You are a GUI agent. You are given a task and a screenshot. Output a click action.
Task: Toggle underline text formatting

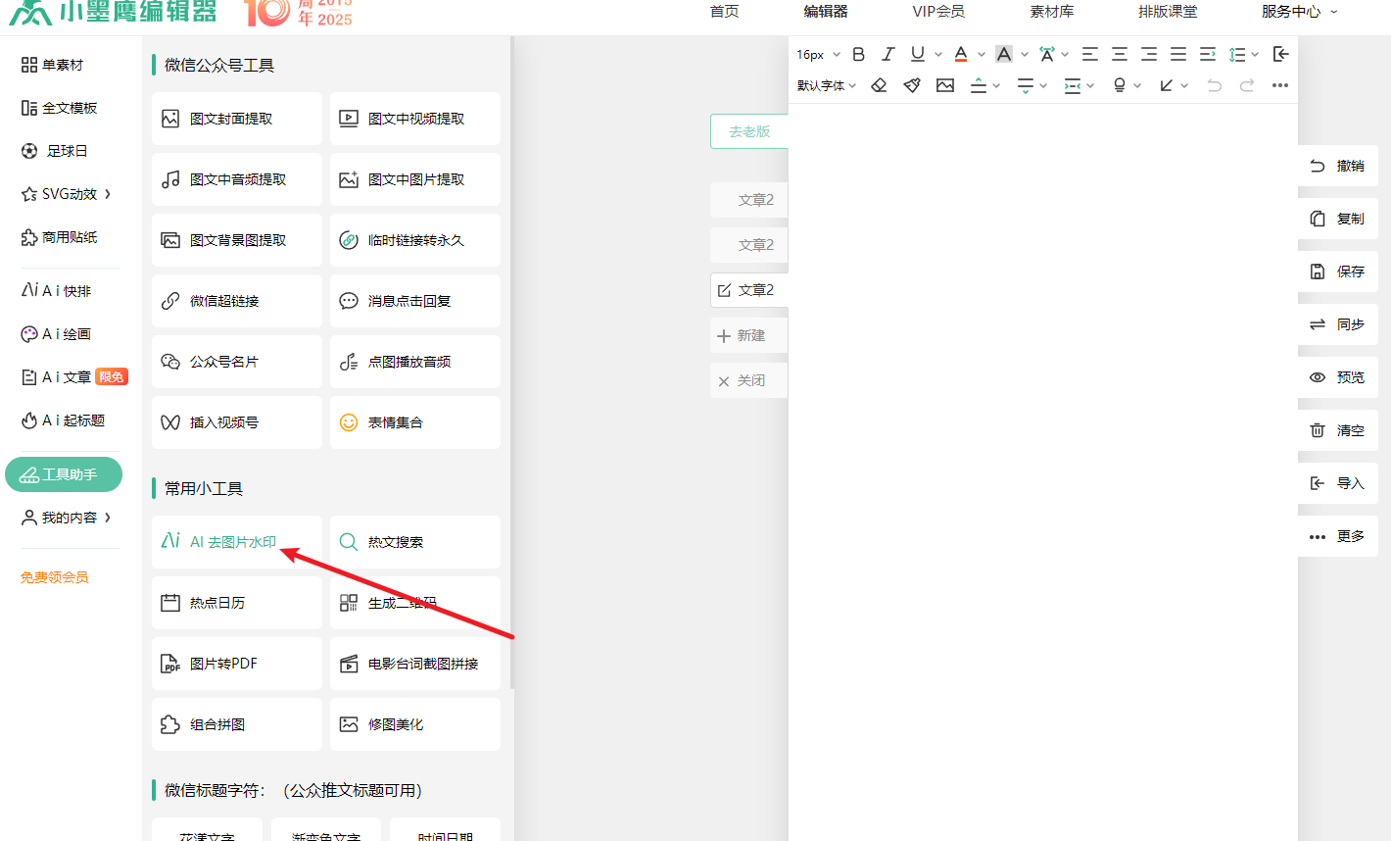pyautogui.click(x=917, y=55)
